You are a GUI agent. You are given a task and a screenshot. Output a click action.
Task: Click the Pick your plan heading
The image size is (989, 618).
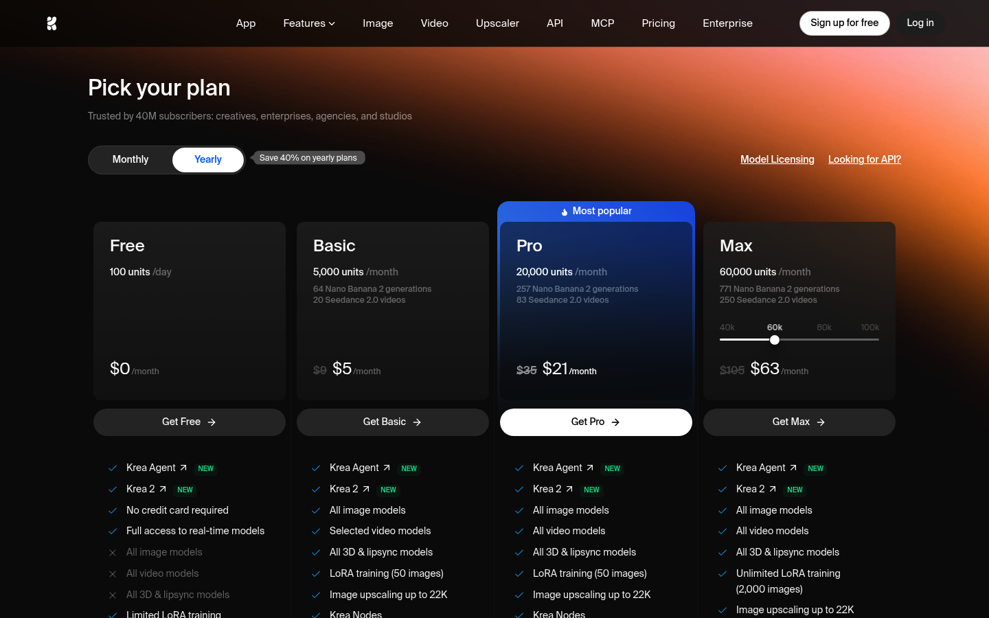159,88
